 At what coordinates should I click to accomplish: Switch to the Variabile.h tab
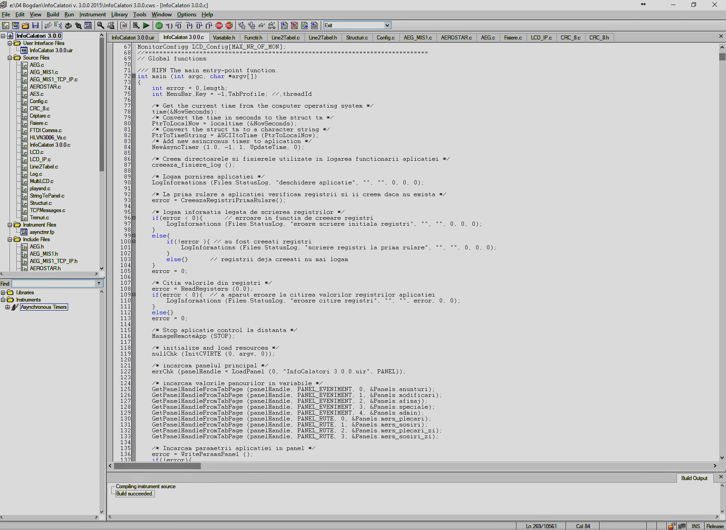224,38
